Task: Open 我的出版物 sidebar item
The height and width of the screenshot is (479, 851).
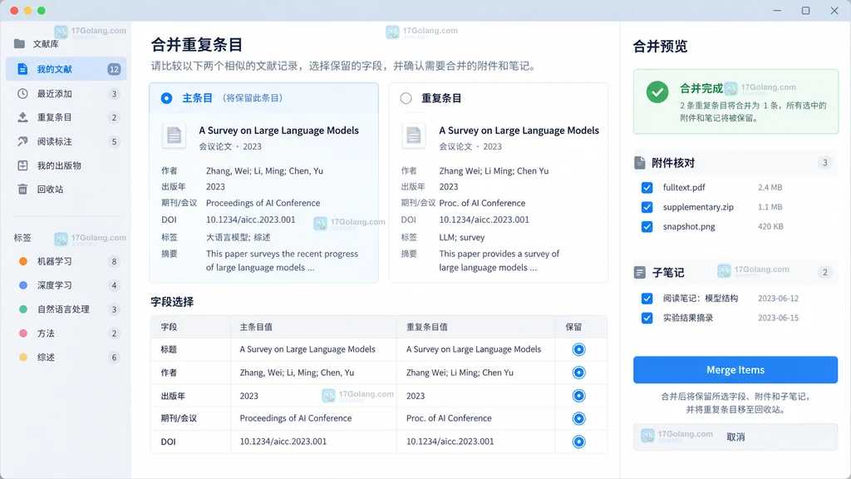Action: (x=66, y=165)
